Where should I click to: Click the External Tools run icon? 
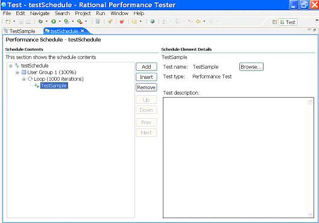click(x=80, y=21)
